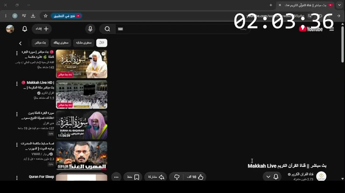Expand the Chrome tab search dropdown
Image resolution: width=345 pixels, height=193 pixels.
(x=339, y=5)
